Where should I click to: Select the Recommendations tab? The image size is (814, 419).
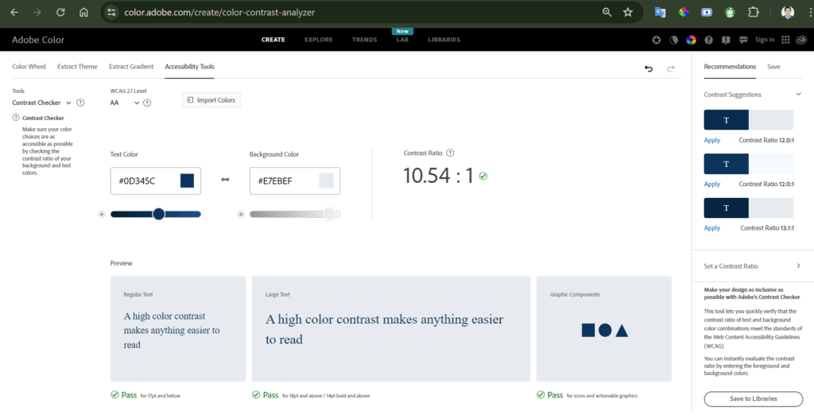click(x=730, y=67)
